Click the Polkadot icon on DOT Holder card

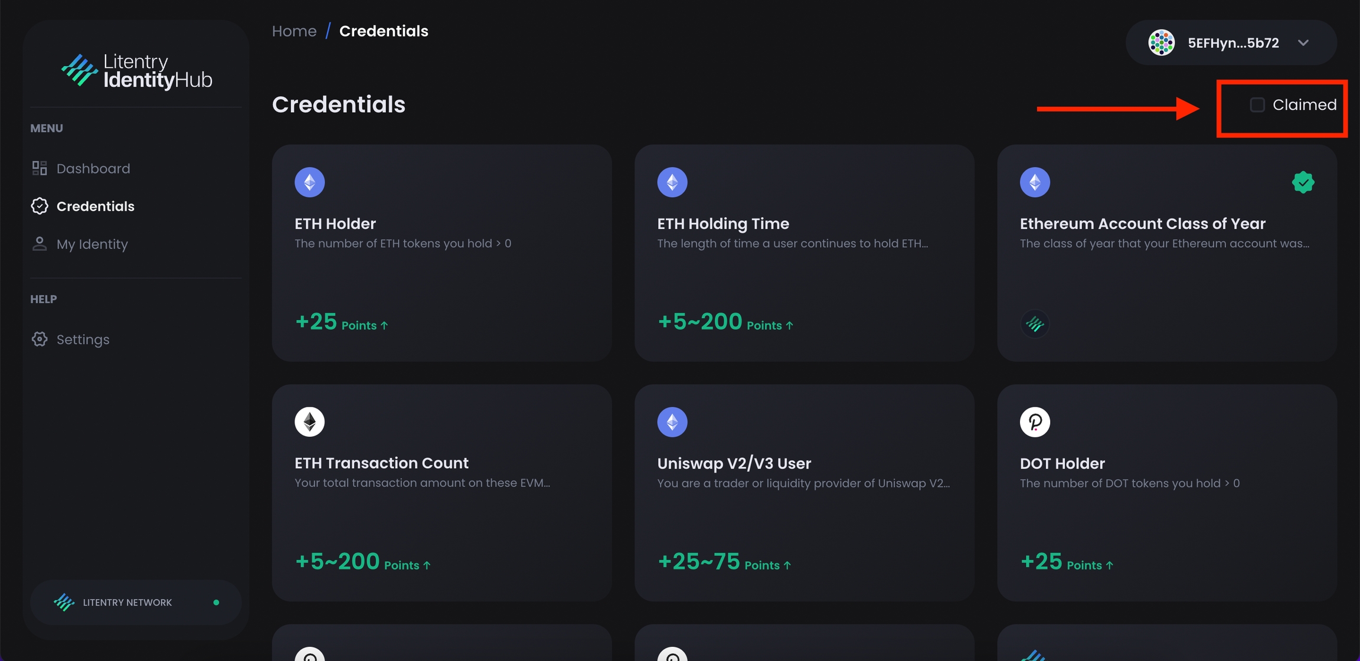coord(1035,422)
